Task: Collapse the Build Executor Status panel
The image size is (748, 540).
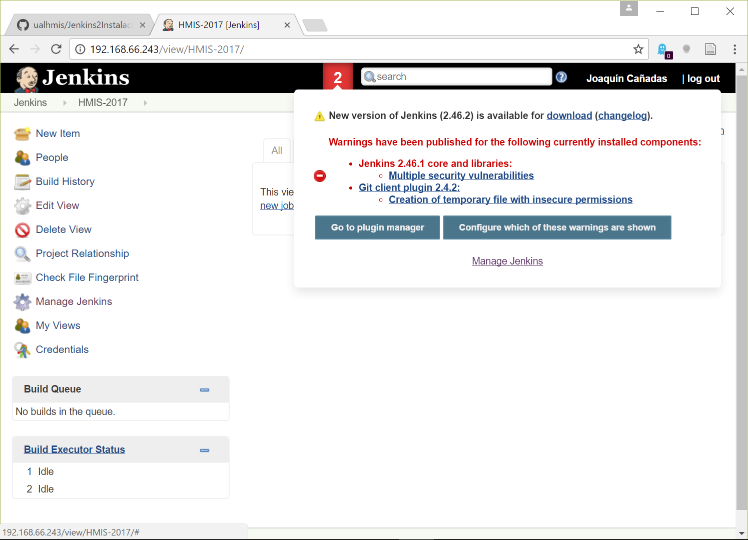Action: (x=205, y=450)
